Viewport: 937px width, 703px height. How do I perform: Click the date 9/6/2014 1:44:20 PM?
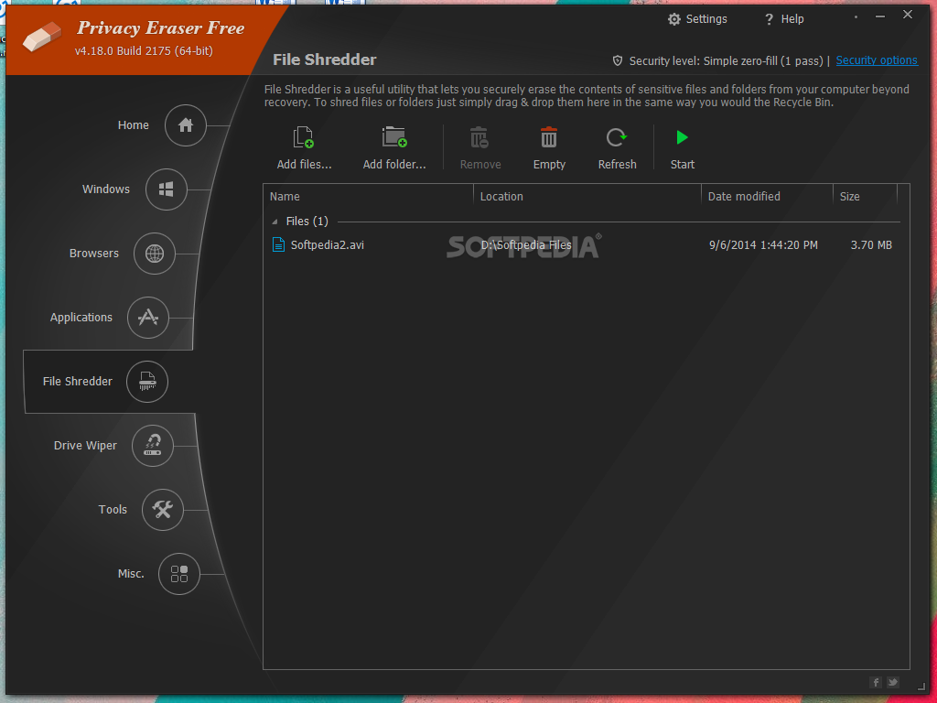pyautogui.click(x=763, y=245)
